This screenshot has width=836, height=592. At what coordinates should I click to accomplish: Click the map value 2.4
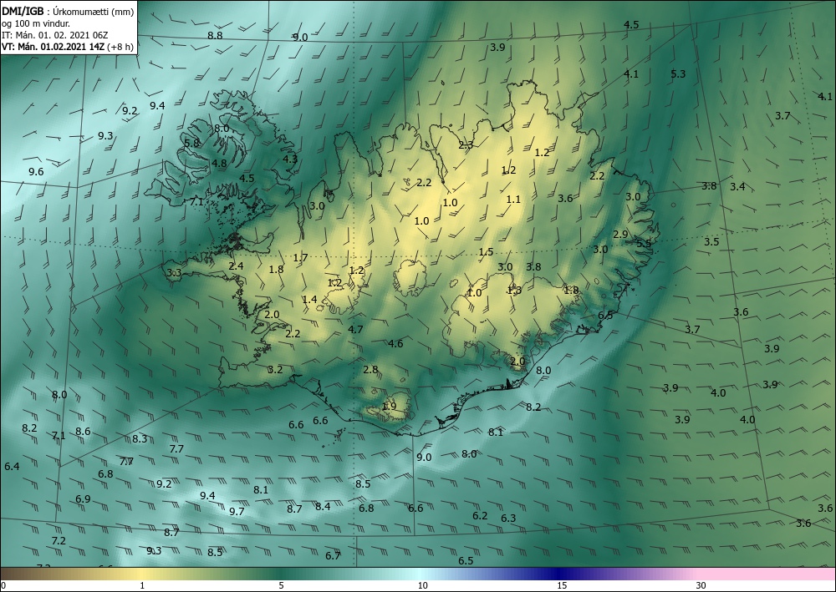coord(237,266)
